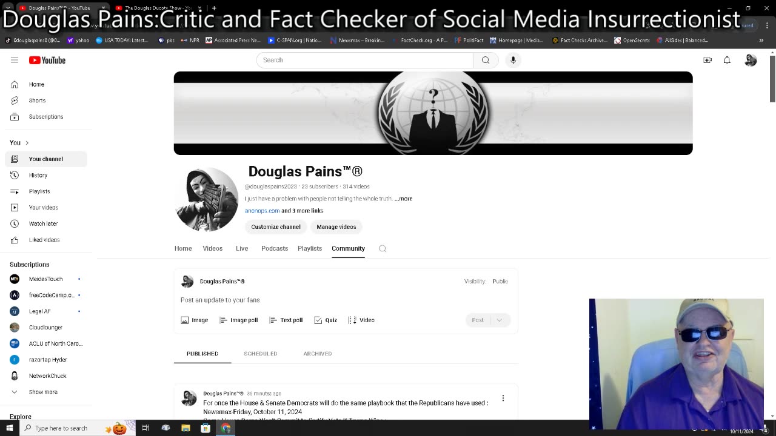The height and width of the screenshot is (436, 776).
Task: Open the post's three-dot options menu
Action: pos(503,398)
